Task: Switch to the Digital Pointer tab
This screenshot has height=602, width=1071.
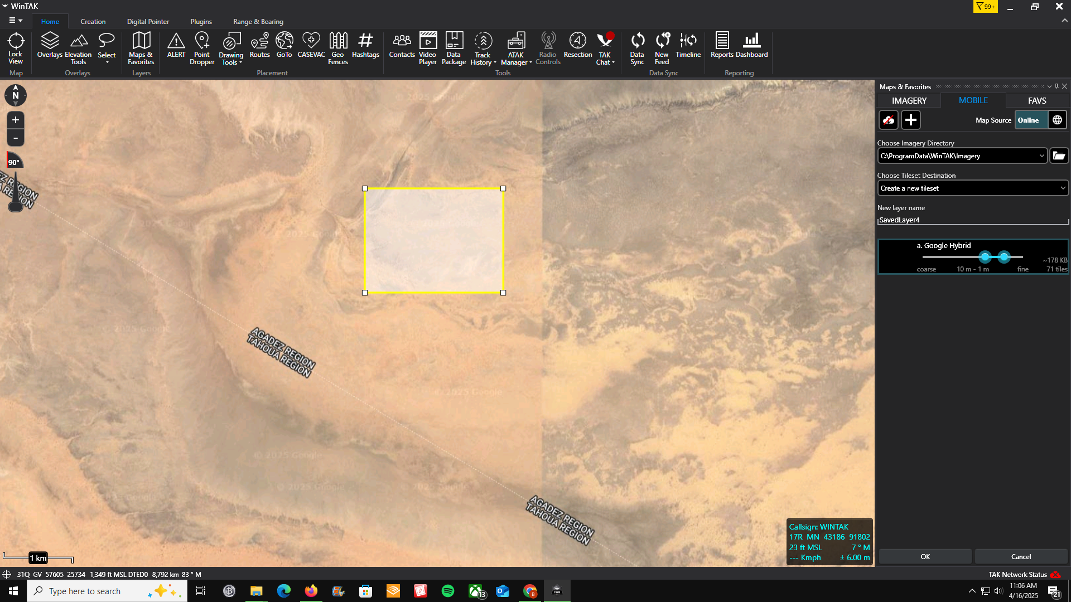Action: click(x=148, y=21)
